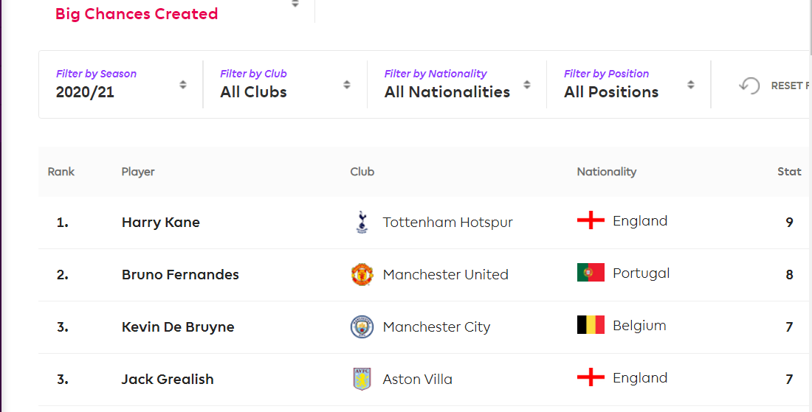This screenshot has height=412, width=812.
Task: Select Kevin De Bruyne player link
Action: click(x=178, y=327)
